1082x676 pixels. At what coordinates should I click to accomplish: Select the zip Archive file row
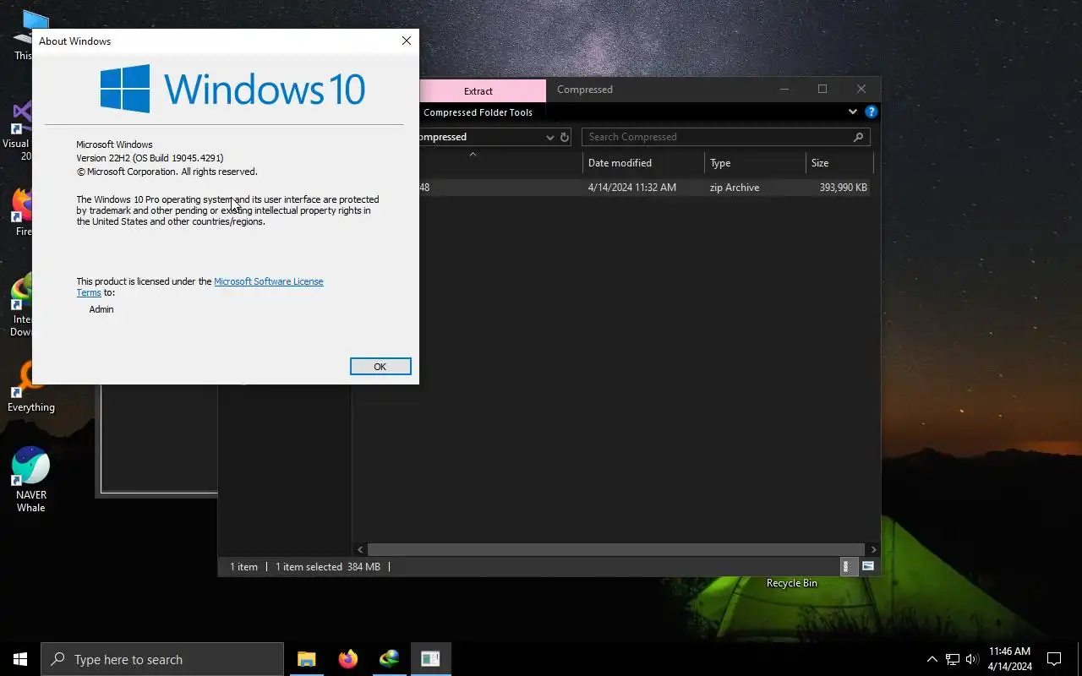point(644,188)
